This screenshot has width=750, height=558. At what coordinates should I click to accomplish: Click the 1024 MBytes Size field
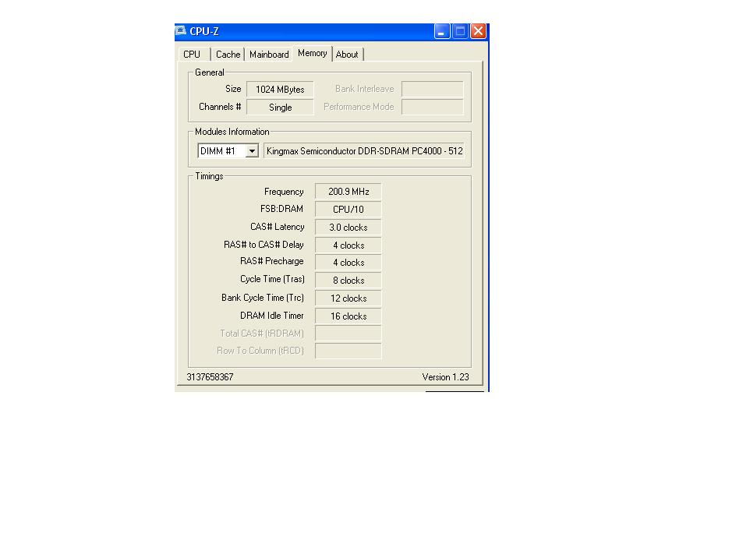coord(280,90)
